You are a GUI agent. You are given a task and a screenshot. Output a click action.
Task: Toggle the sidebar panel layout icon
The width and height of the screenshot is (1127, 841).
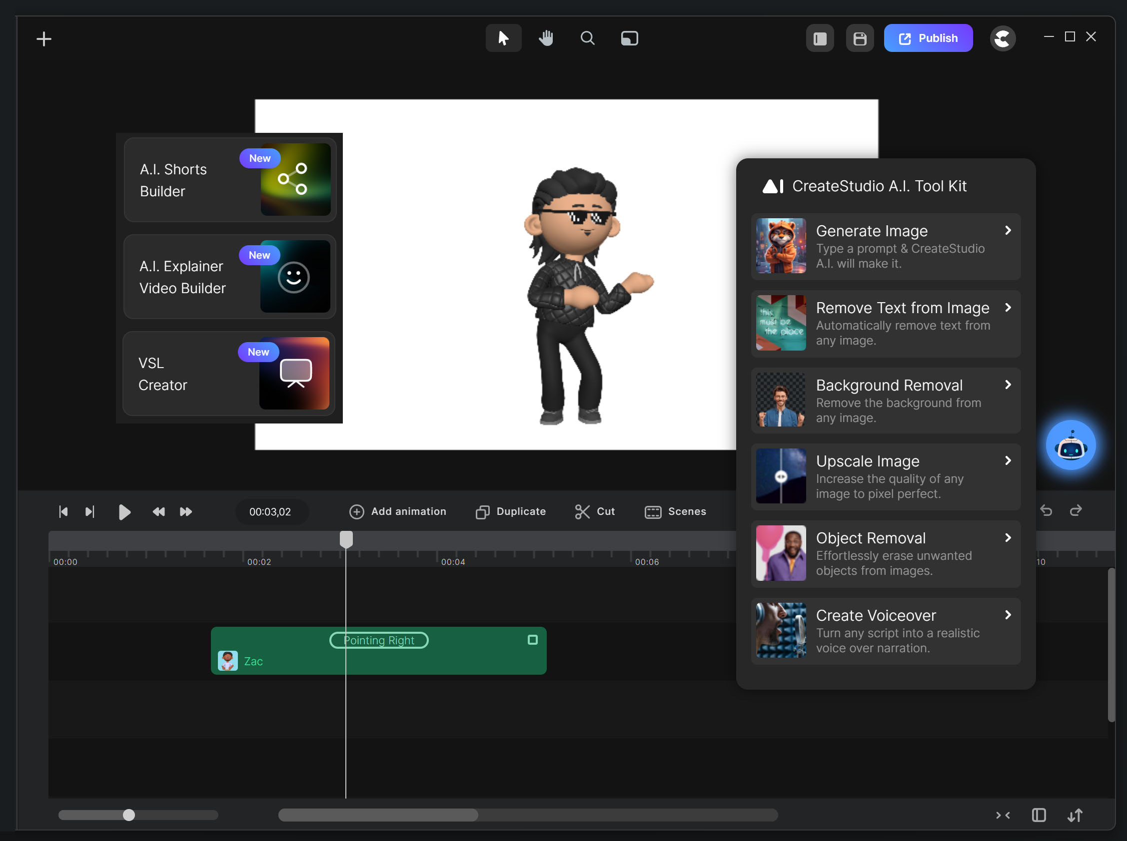pos(820,38)
